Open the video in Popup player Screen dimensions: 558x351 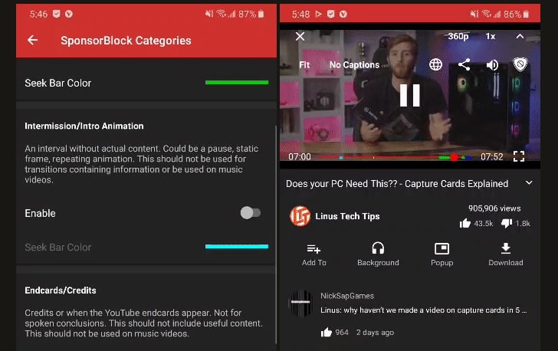(441, 254)
